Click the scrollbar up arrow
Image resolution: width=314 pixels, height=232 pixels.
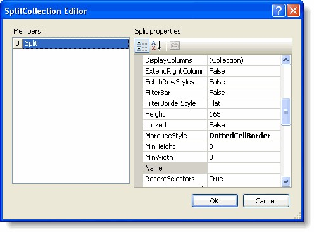tap(286, 60)
